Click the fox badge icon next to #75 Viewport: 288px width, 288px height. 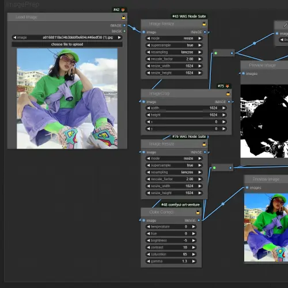(228, 86)
